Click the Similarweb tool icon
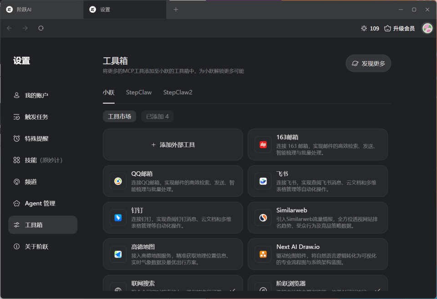 tap(263, 218)
